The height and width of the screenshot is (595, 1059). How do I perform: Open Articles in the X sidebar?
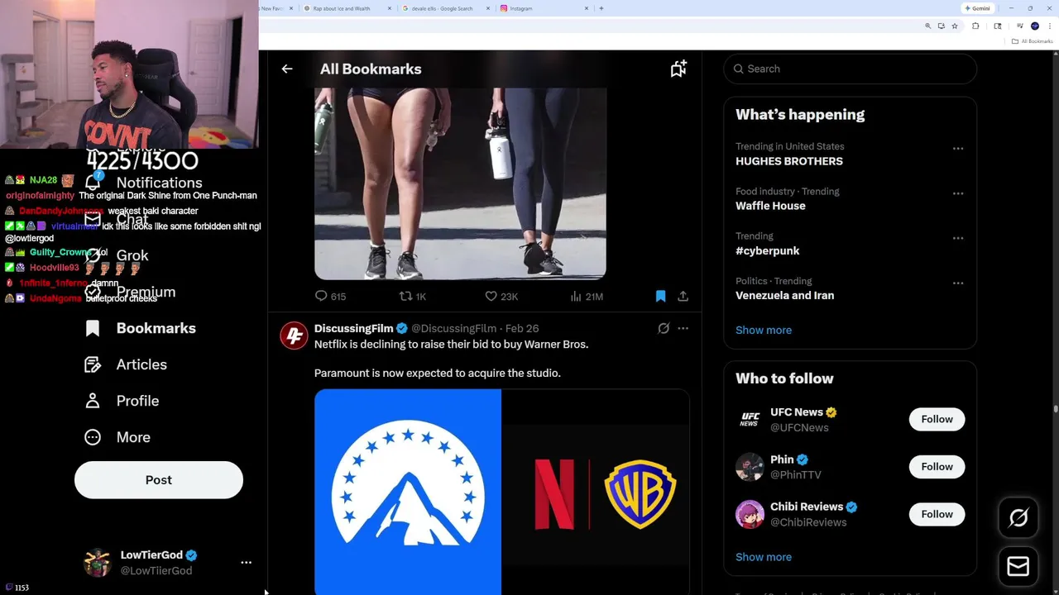[126, 364]
